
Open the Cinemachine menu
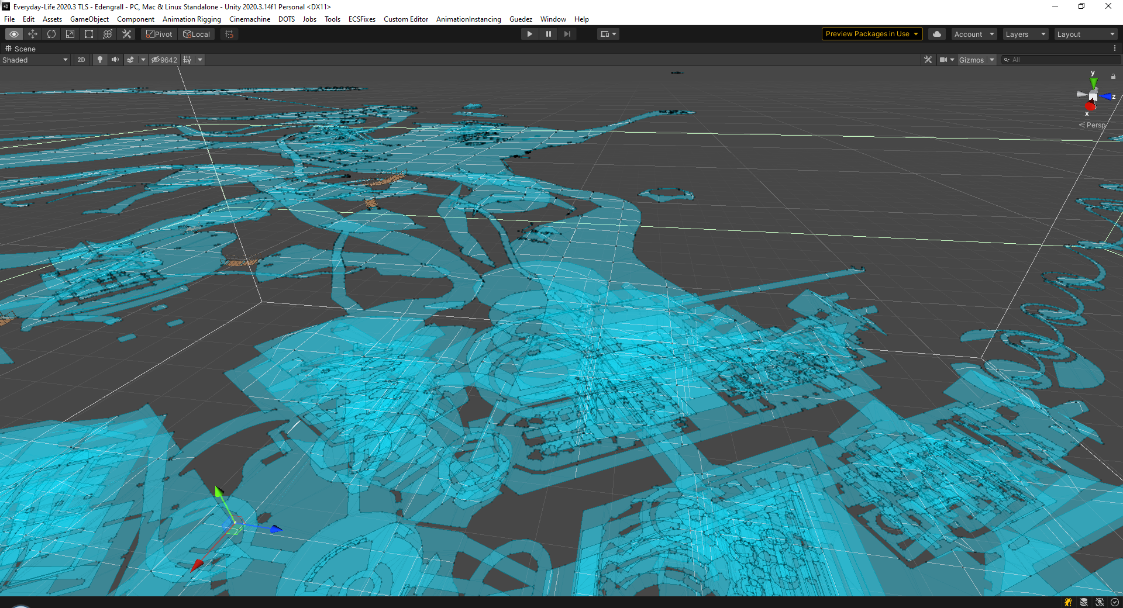(249, 19)
